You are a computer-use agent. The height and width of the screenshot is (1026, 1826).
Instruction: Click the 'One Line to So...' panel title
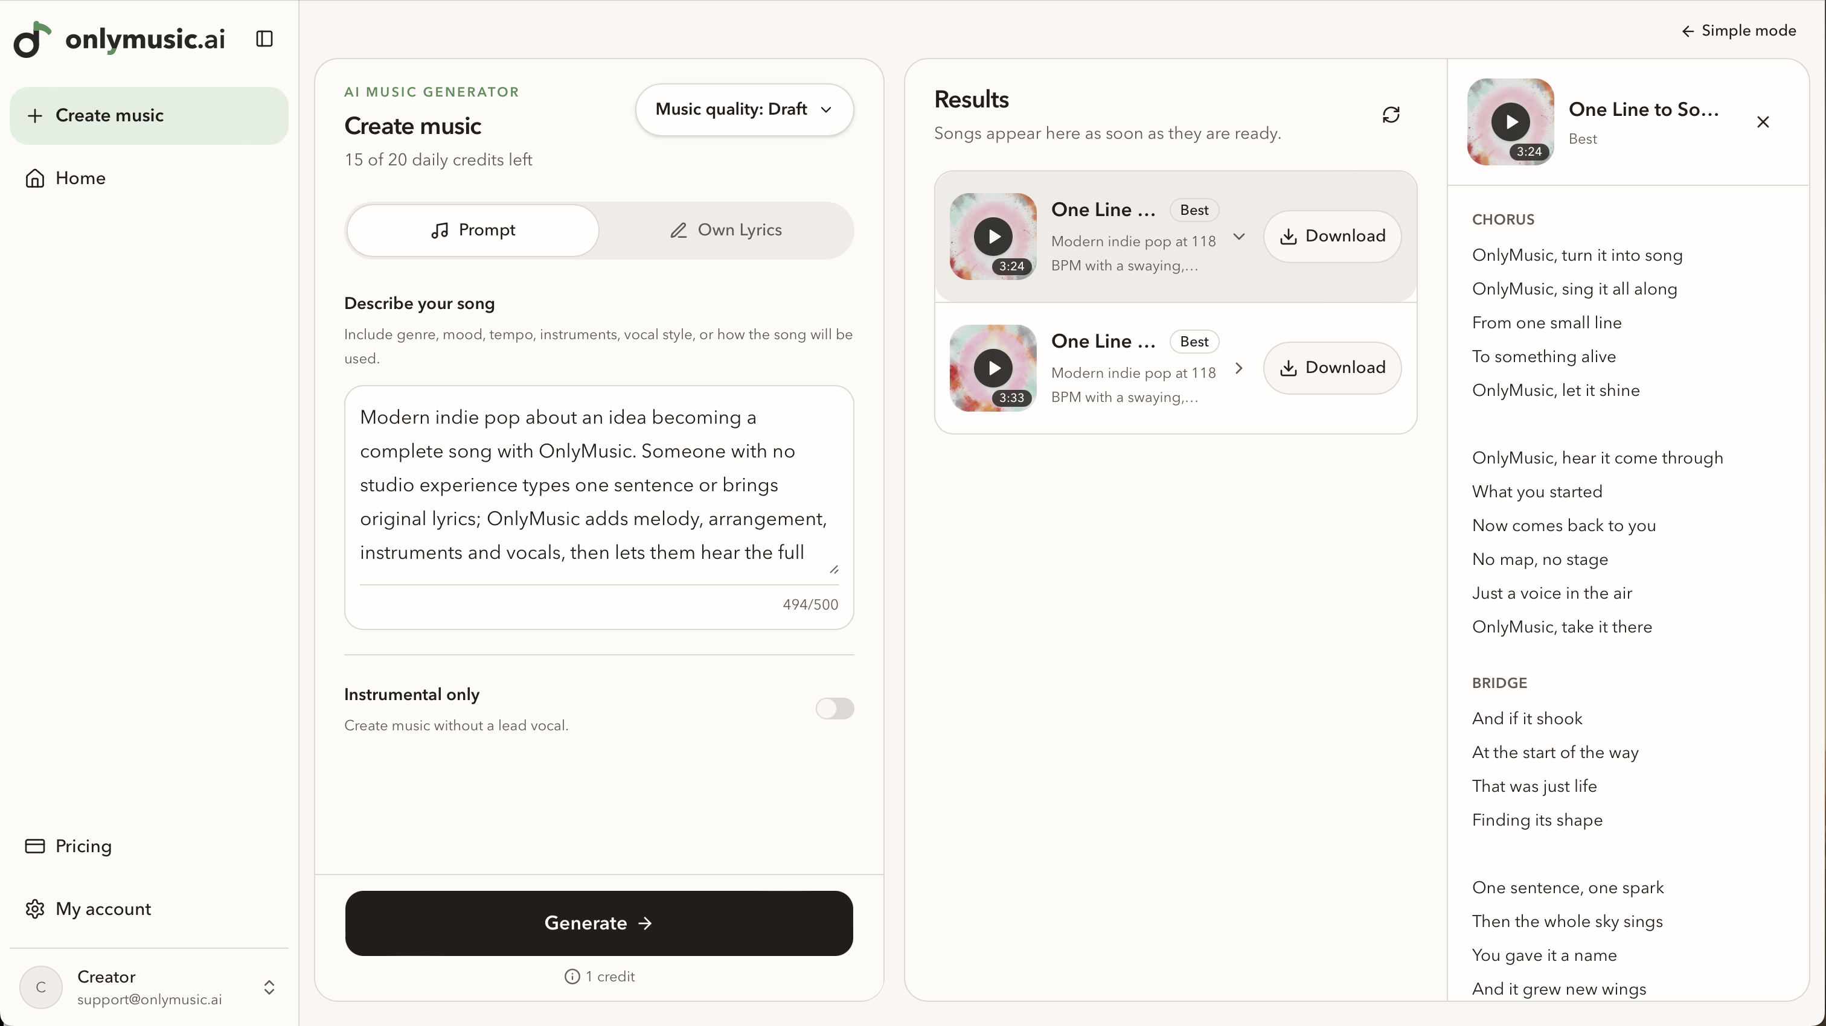1644,109
